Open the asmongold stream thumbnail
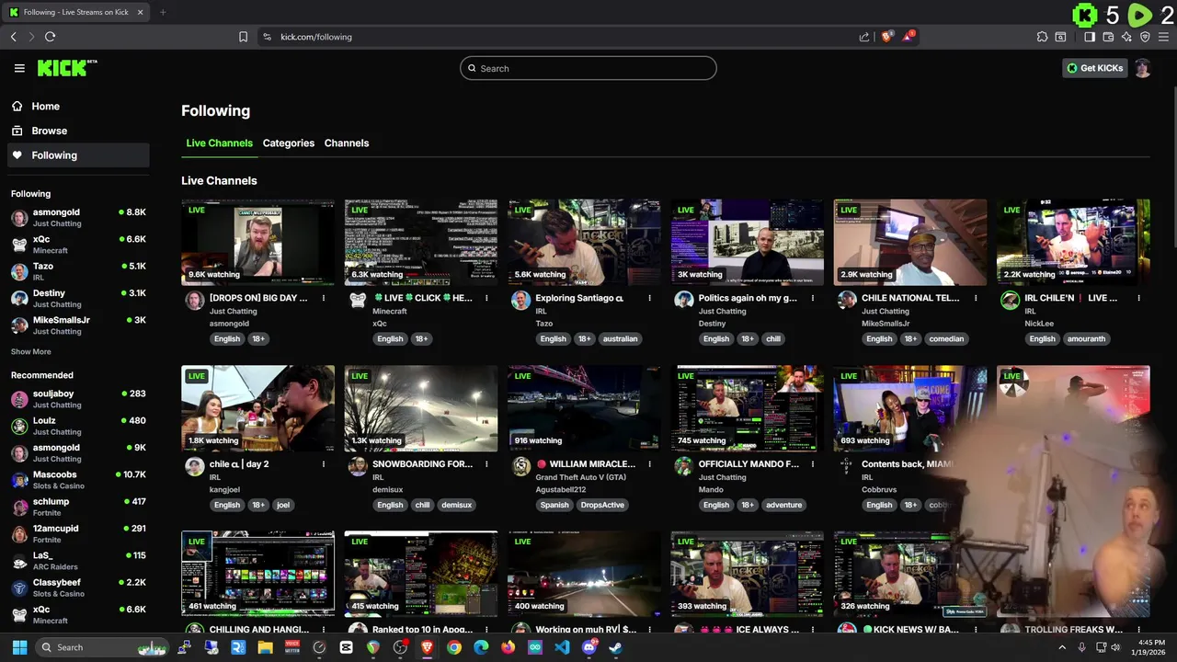The width and height of the screenshot is (1177, 662). pyautogui.click(x=258, y=242)
